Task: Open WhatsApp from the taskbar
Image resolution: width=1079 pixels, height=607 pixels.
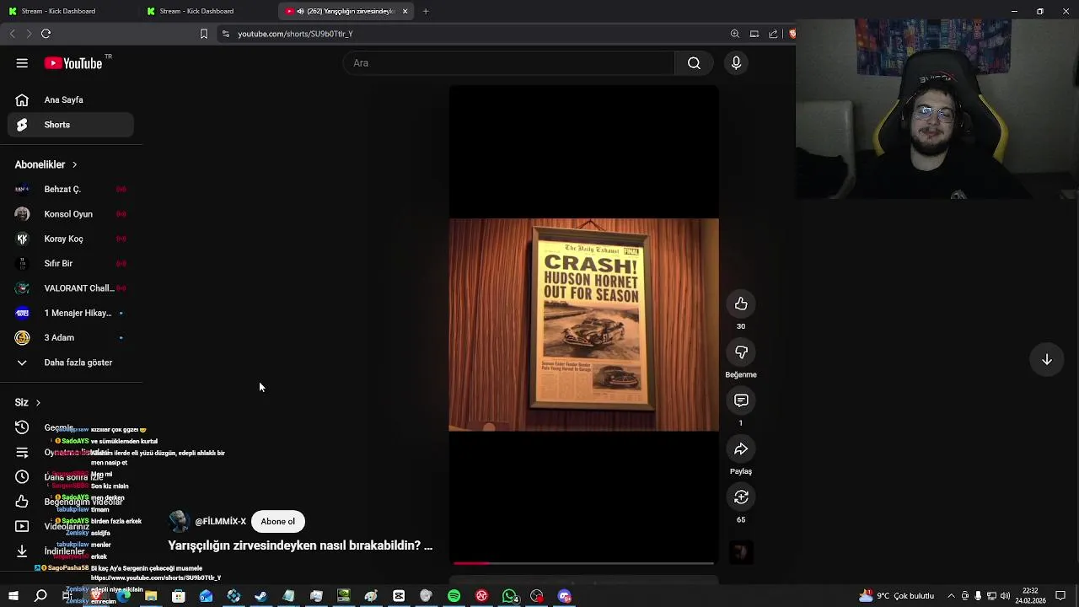Action: click(x=509, y=596)
